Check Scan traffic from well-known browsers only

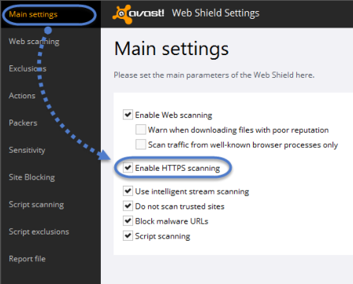141,145
